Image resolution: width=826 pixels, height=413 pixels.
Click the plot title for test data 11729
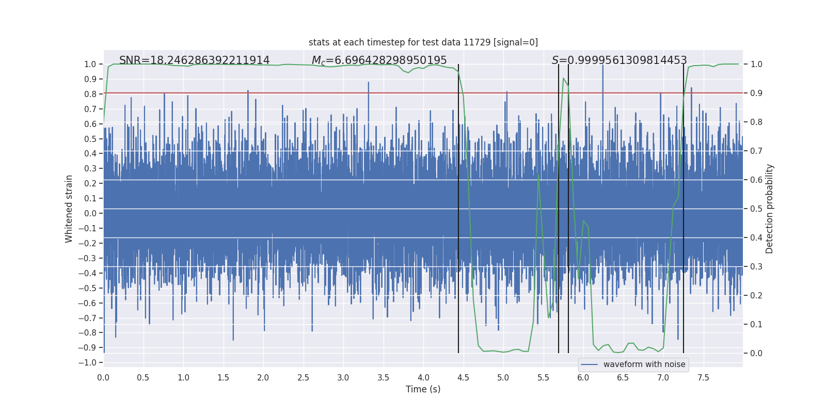pos(423,42)
